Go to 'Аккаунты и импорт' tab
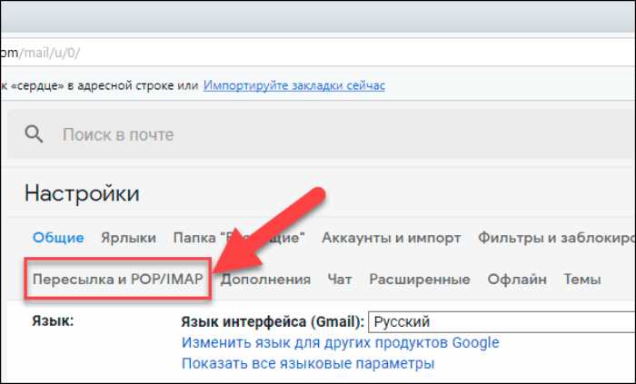The image size is (636, 384). tap(391, 238)
